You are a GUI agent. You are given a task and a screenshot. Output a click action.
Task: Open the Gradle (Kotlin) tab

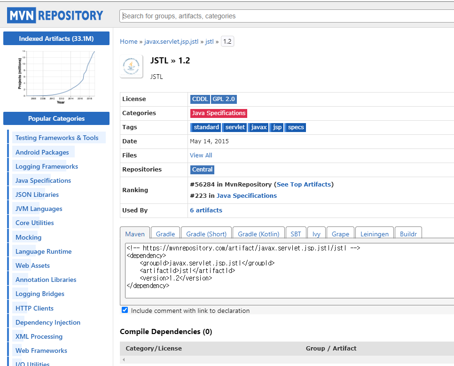tap(258, 234)
